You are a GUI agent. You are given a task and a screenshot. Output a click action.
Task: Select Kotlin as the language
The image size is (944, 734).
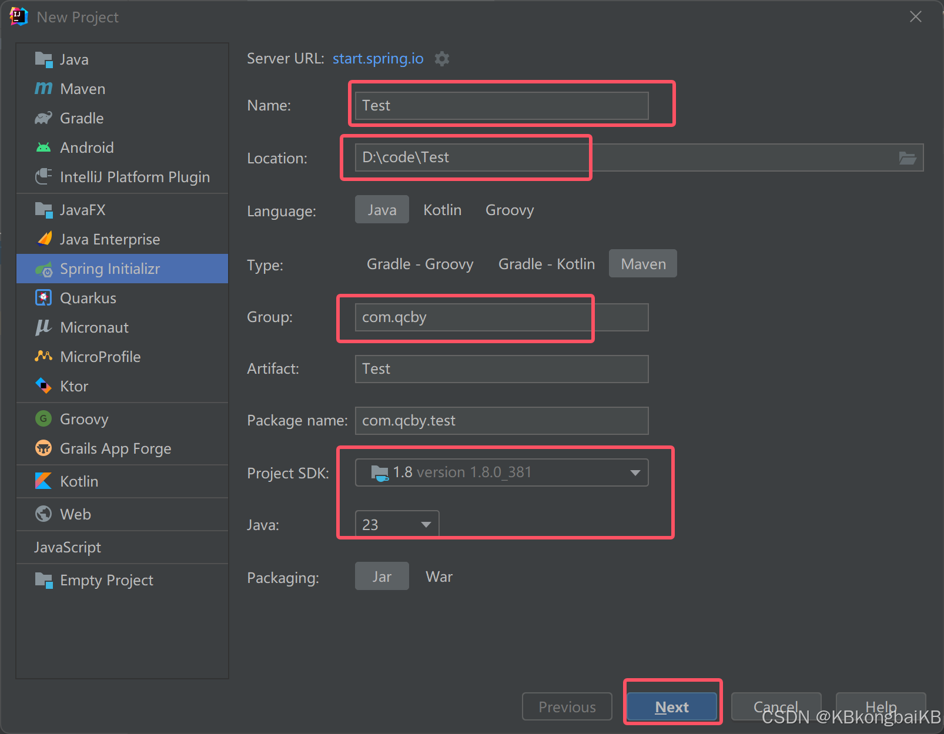click(x=443, y=210)
